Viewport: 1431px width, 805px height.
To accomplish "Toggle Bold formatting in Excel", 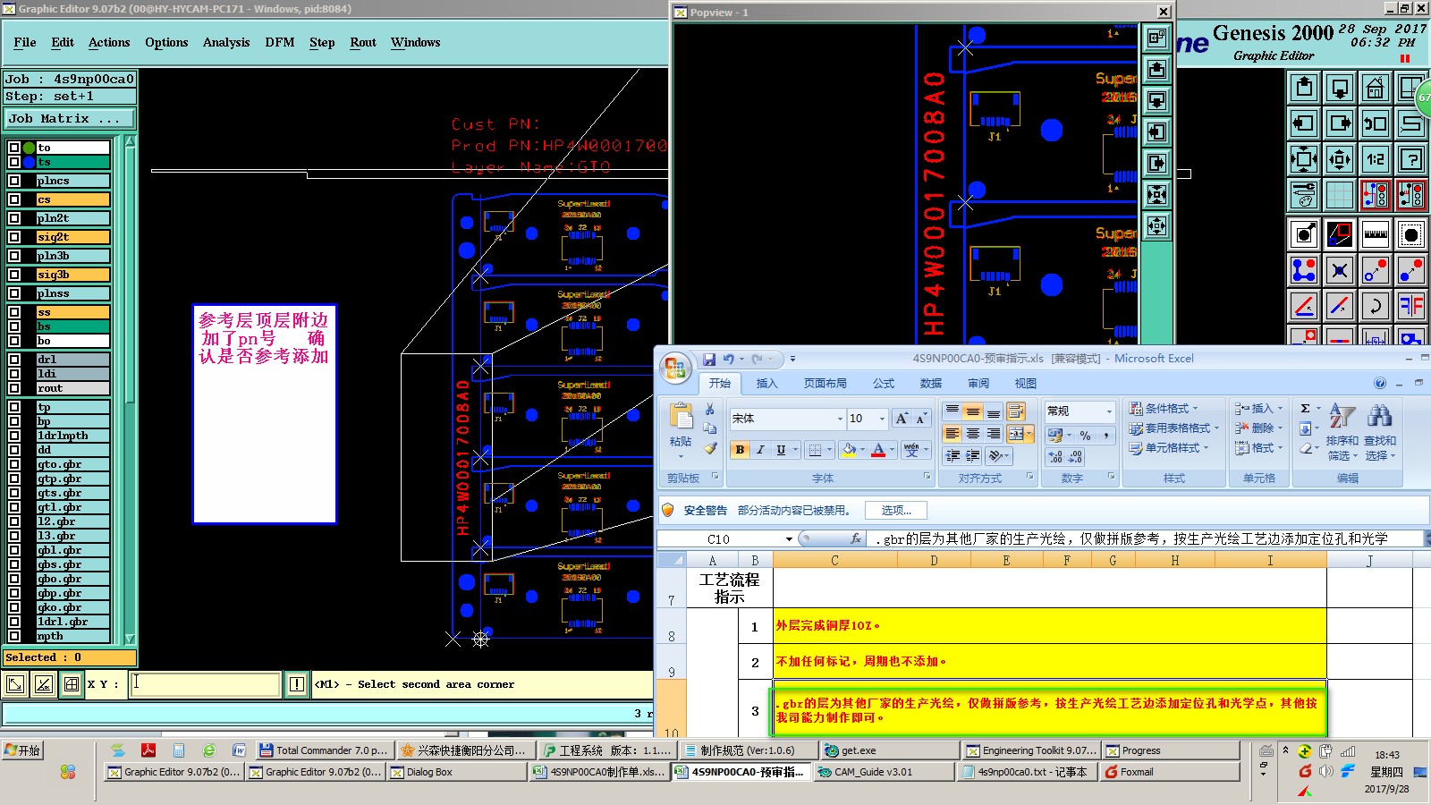I will click(740, 450).
